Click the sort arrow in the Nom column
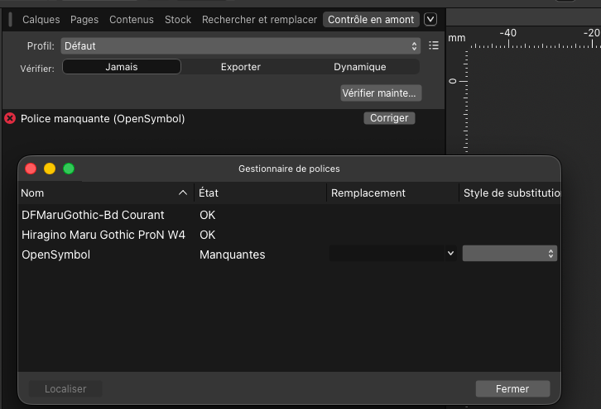The width and height of the screenshot is (601, 409). pos(183,193)
